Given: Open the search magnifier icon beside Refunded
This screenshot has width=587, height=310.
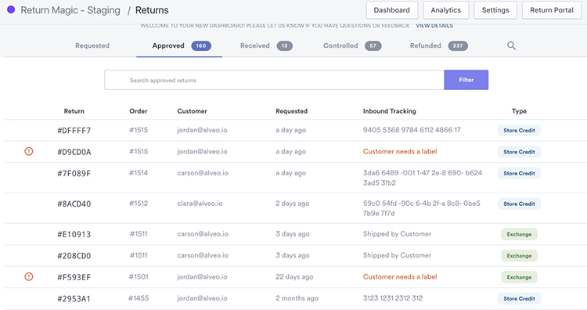Looking at the screenshot, I should click(x=511, y=45).
